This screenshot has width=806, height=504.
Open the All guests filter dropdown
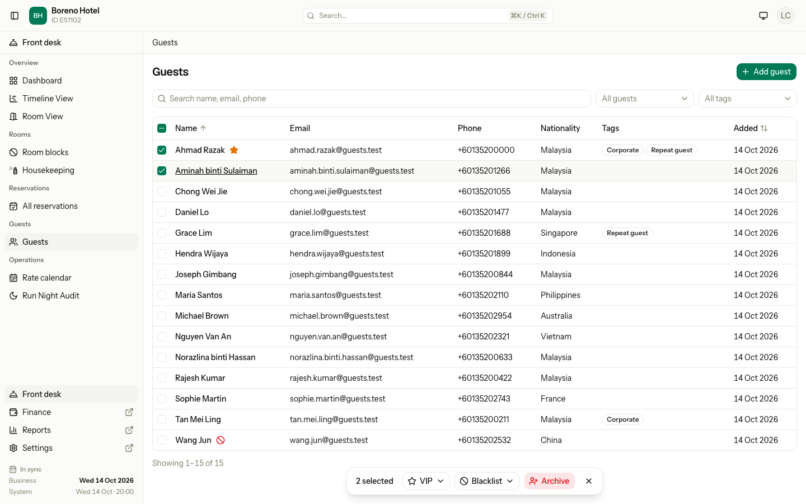(x=645, y=99)
